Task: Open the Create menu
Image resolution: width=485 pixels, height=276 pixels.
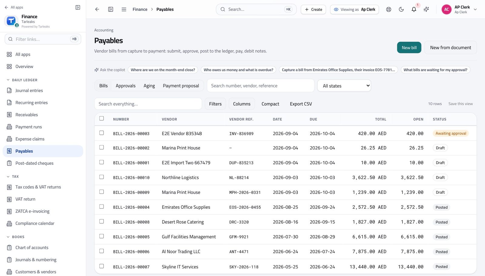Action: click(313, 9)
